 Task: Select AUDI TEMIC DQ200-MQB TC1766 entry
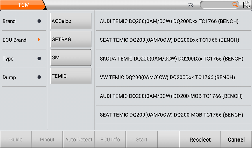[171, 96]
